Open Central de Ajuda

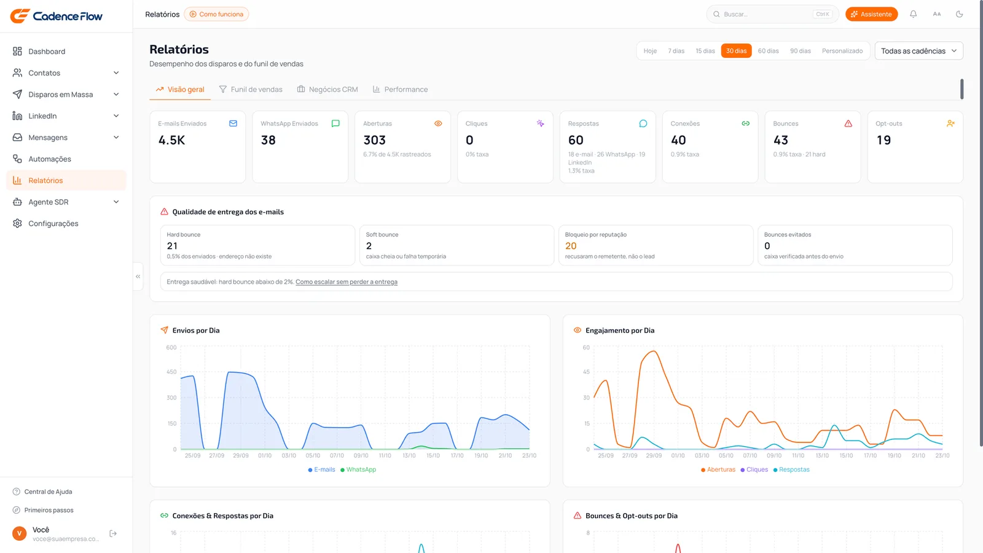43,492
